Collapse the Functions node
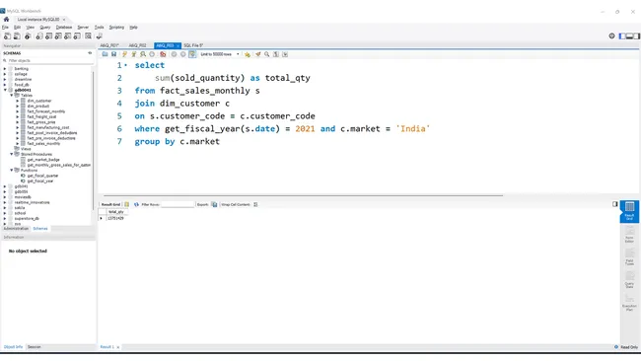 [x=12, y=170]
